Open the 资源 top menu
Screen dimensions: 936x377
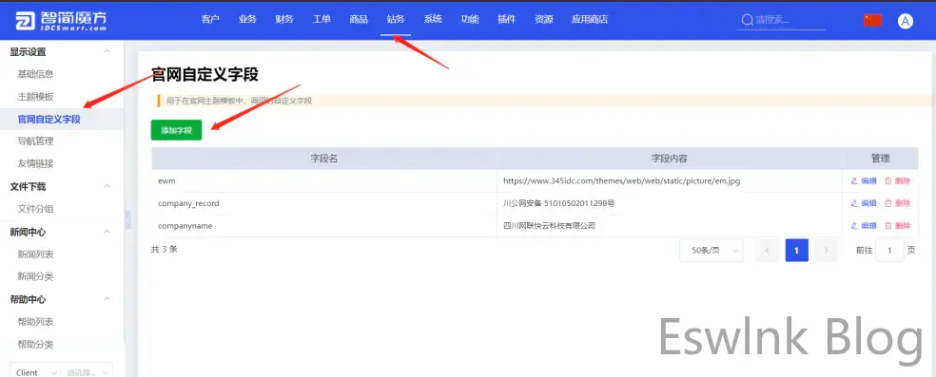point(544,19)
